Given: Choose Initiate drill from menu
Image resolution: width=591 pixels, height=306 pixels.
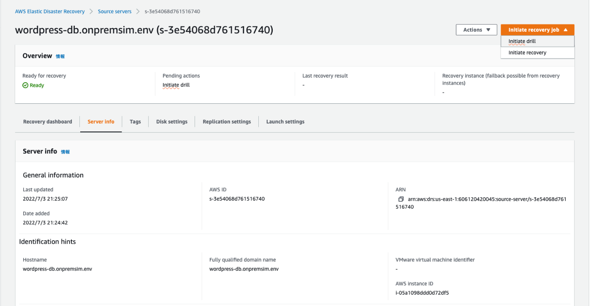Looking at the screenshot, I should pyautogui.click(x=538, y=41).
